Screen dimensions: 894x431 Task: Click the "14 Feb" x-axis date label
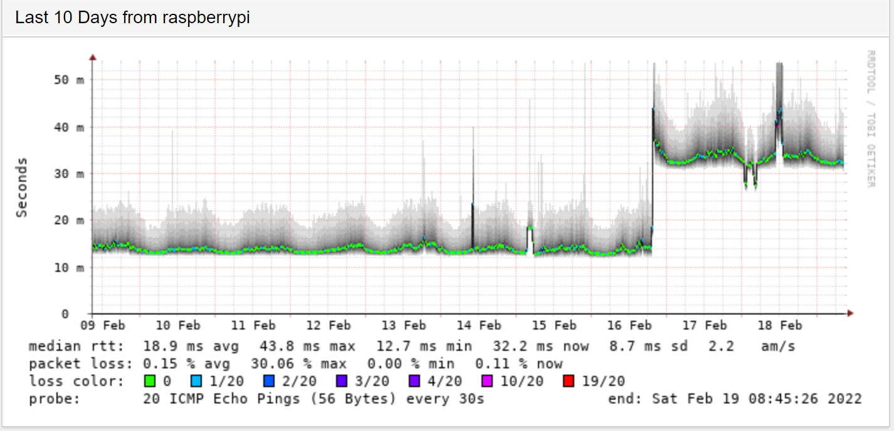[x=480, y=326]
